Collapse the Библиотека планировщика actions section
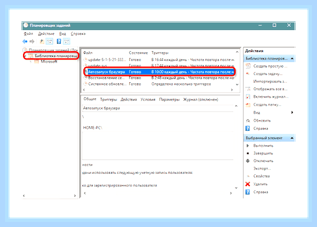Viewport: 317px width, 227px height. point(292,59)
